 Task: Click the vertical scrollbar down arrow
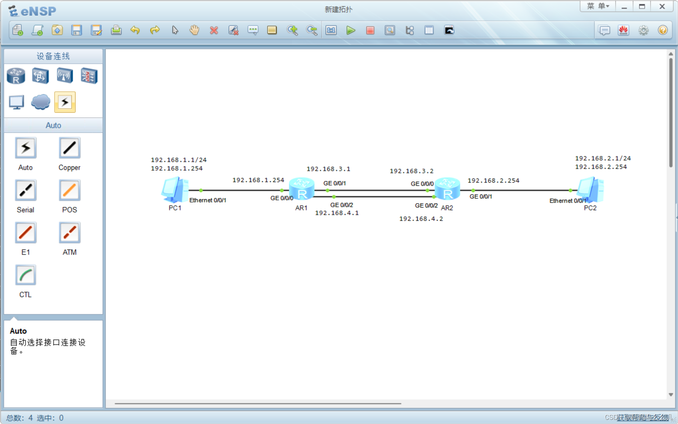tap(671, 395)
